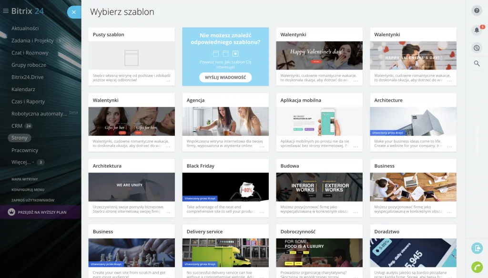Screen dimensions: 488x278
Task: Select Bitrix24.Drive menu item
Action: pos(27,77)
